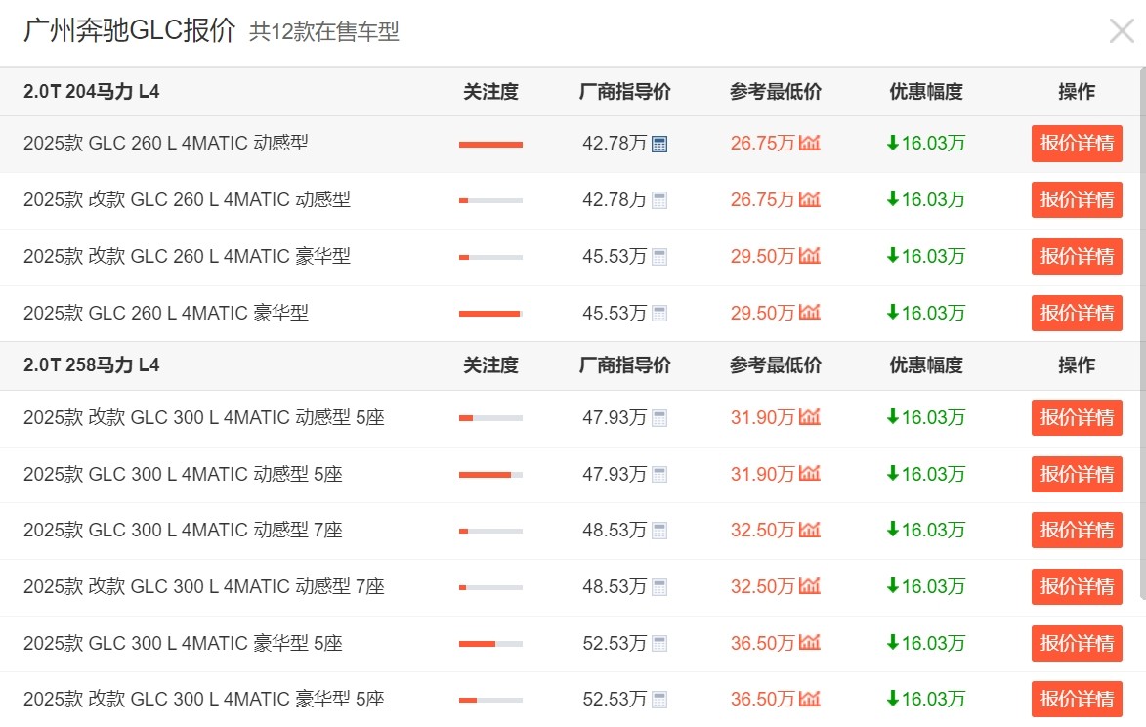Open 报价详情 for 改款 GLC 300 L 动感型 7座
This screenshot has height=727, width=1146.
1077,586
